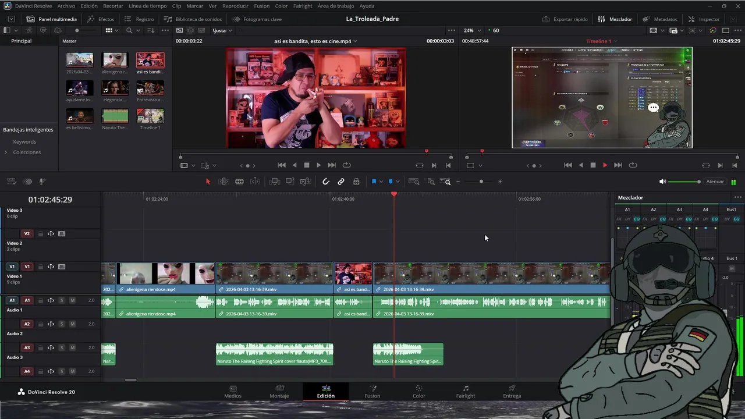
Task: Add a flag with the blue flag icon
Action: 374,182
